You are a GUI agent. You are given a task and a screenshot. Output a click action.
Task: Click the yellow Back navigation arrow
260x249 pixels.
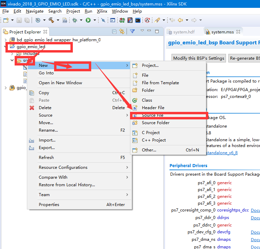coord(180,20)
